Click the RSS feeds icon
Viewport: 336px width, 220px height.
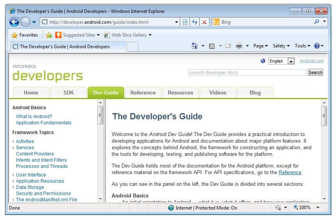point(212,46)
